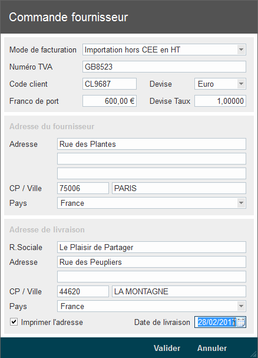Click the R.Sociale Le Plaisir de Partager field
Viewport: 258px width, 358px height.
[151, 247]
